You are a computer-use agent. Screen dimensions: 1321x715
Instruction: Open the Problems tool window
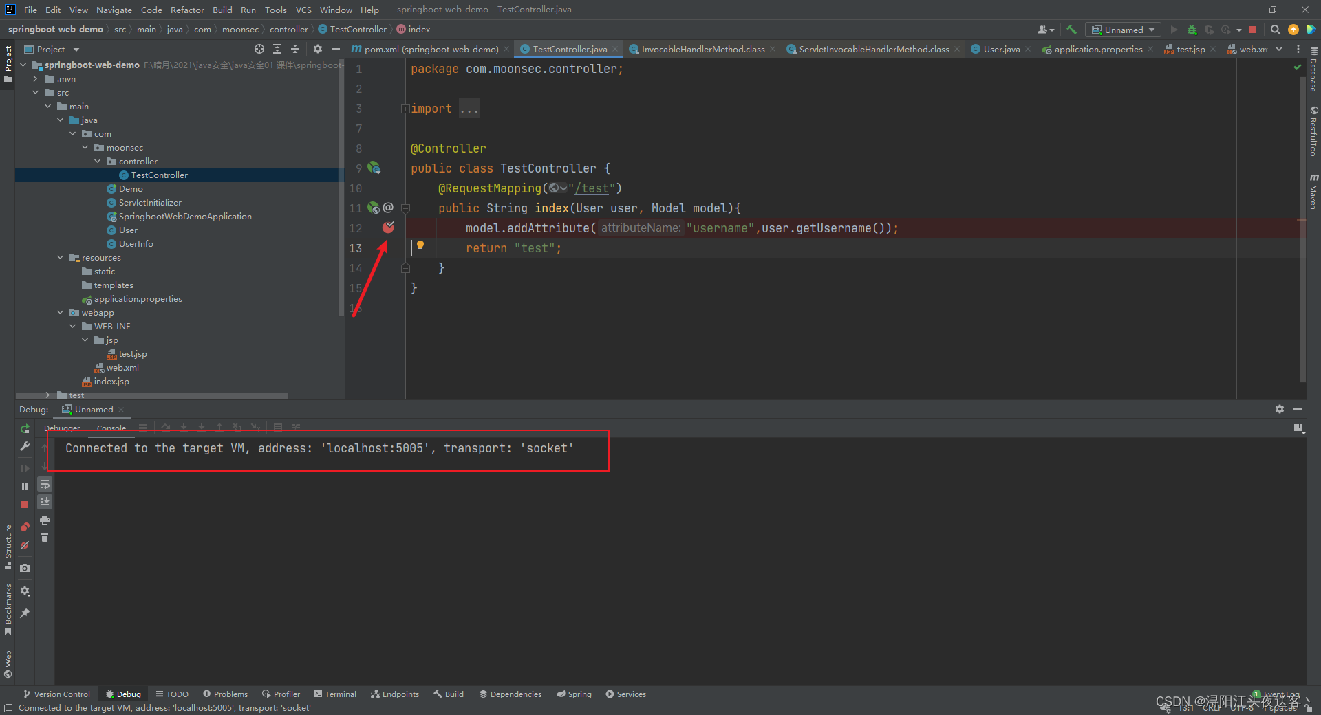(x=225, y=694)
